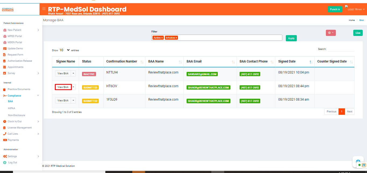Sort by BAA Name column arrows
The width and height of the screenshot is (367, 173).
click(x=180, y=62)
